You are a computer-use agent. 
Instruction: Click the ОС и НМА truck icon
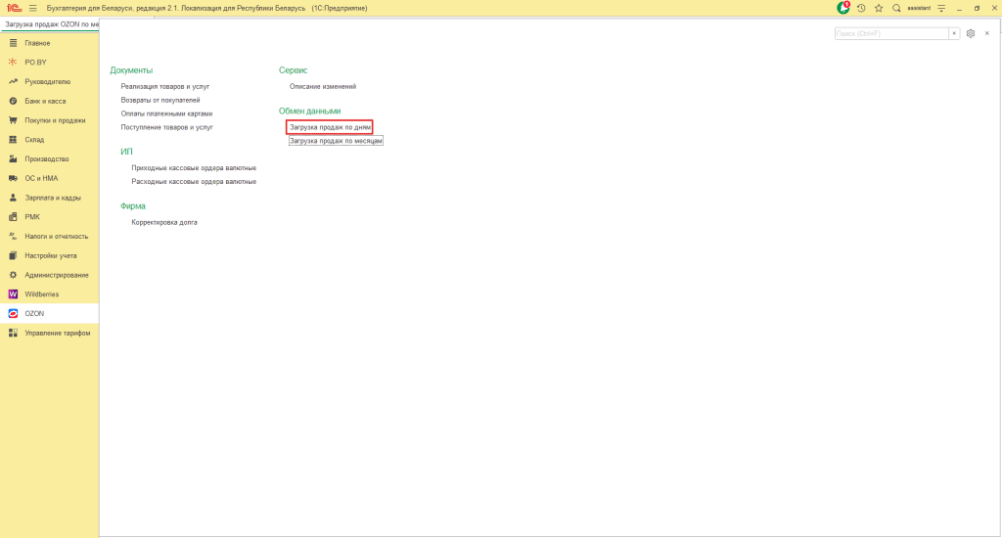13,178
